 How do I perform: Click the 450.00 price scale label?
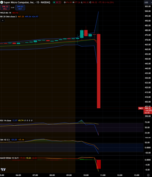148,59
